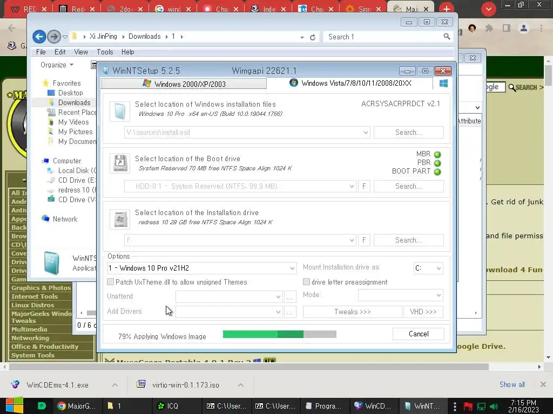553x414 pixels.
Task: Click the PBR green status light
Action: click(x=437, y=163)
